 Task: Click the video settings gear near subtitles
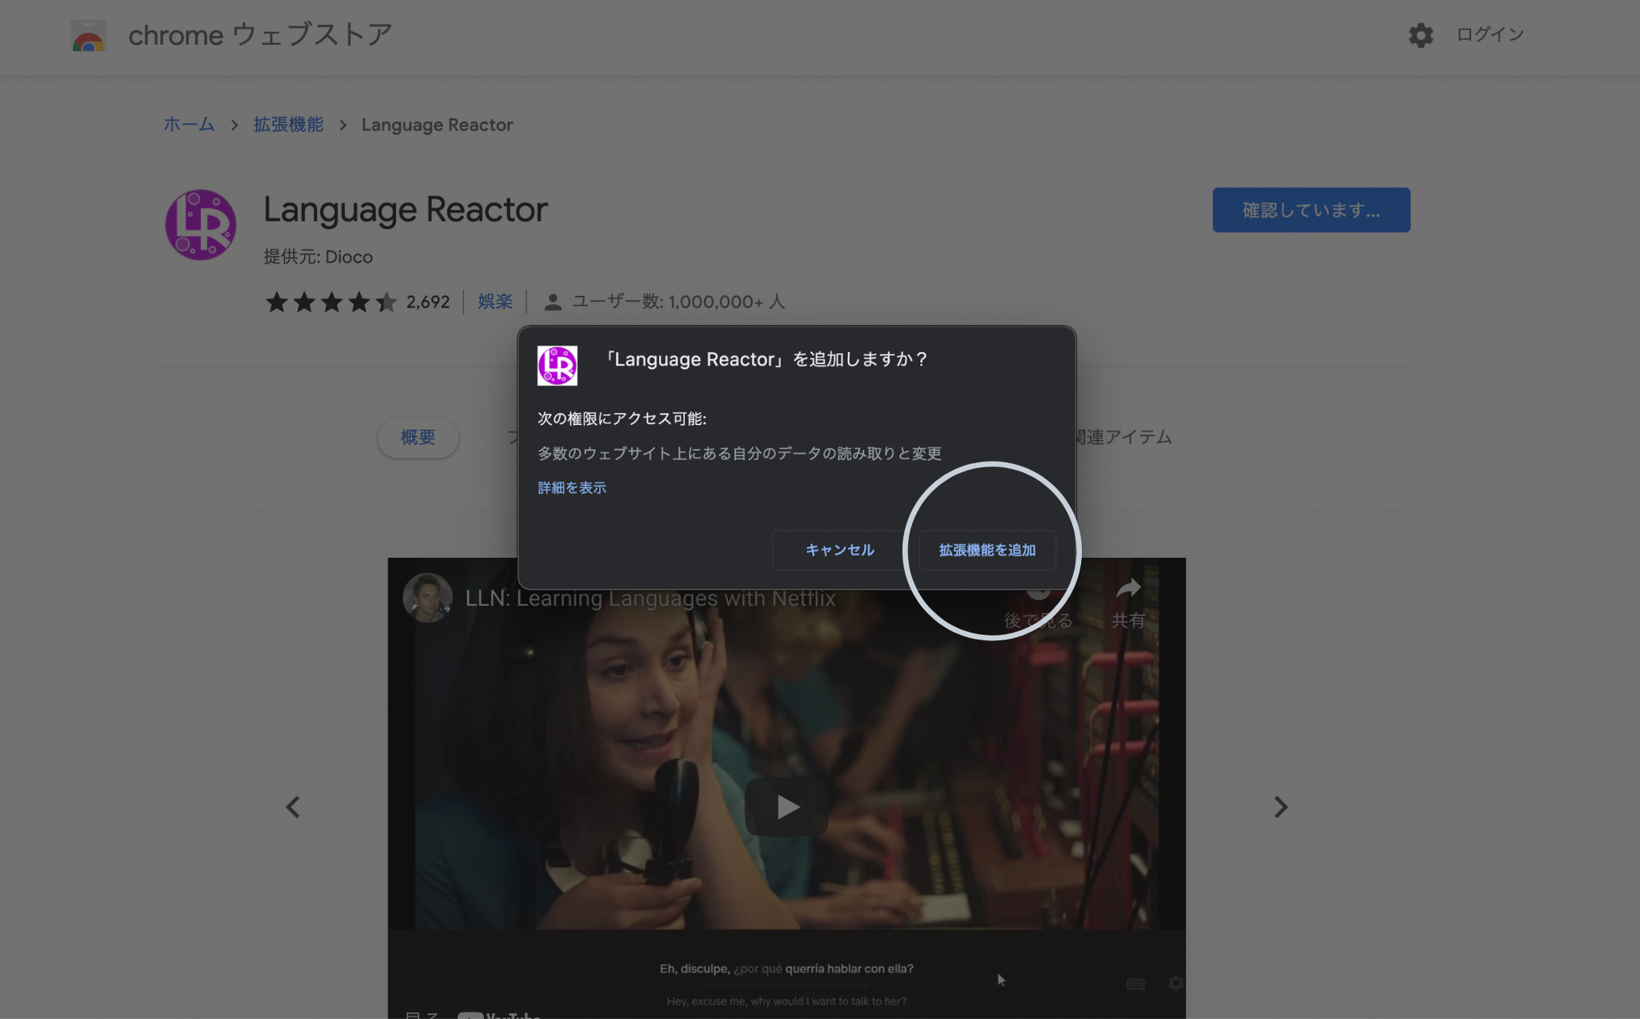pyautogui.click(x=1176, y=983)
